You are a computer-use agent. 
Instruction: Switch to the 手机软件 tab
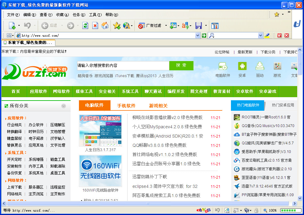tap(126, 105)
